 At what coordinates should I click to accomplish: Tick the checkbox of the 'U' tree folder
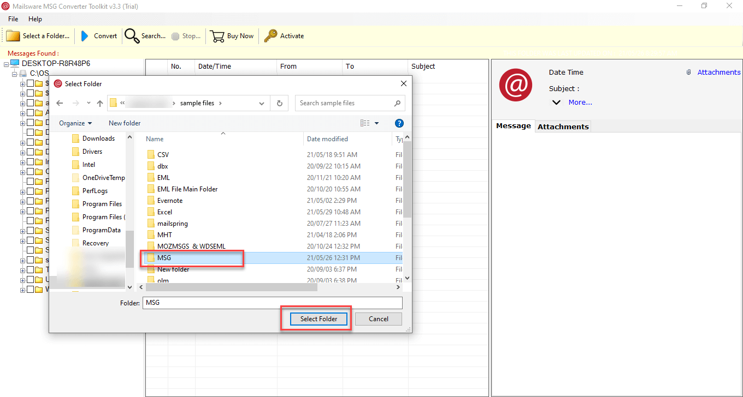[31, 280]
